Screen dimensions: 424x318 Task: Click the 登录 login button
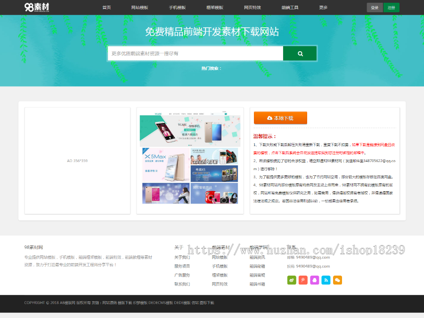(375, 8)
